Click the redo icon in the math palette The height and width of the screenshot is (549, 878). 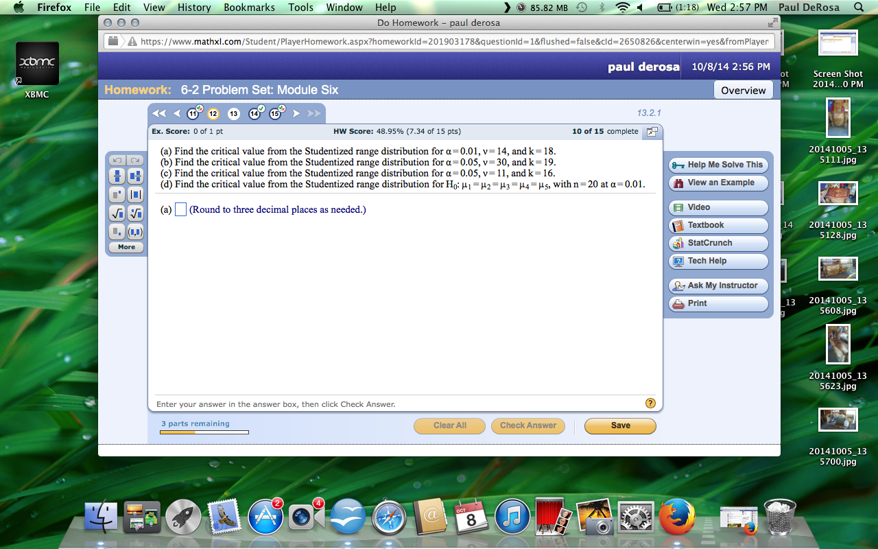click(x=135, y=160)
